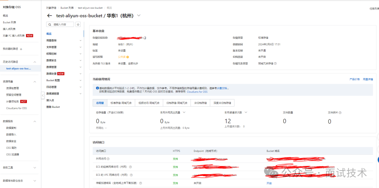379x188 pixels.
Task: Expand 自助工具 section
Action: pyautogui.click(x=35, y=167)
